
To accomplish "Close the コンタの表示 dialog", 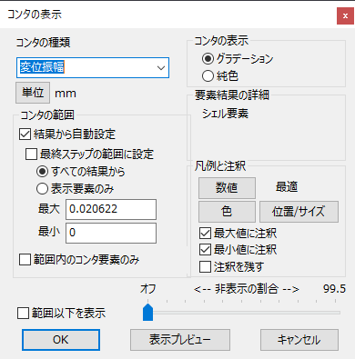I will pyautogui.click(x=345, y=16).
